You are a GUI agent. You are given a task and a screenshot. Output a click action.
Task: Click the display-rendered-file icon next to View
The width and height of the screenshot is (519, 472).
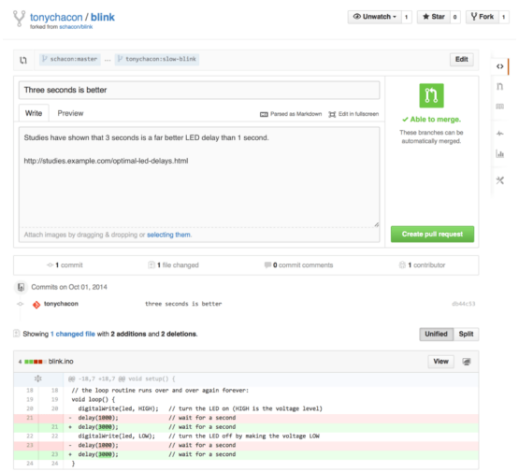(x=467, y=362)
